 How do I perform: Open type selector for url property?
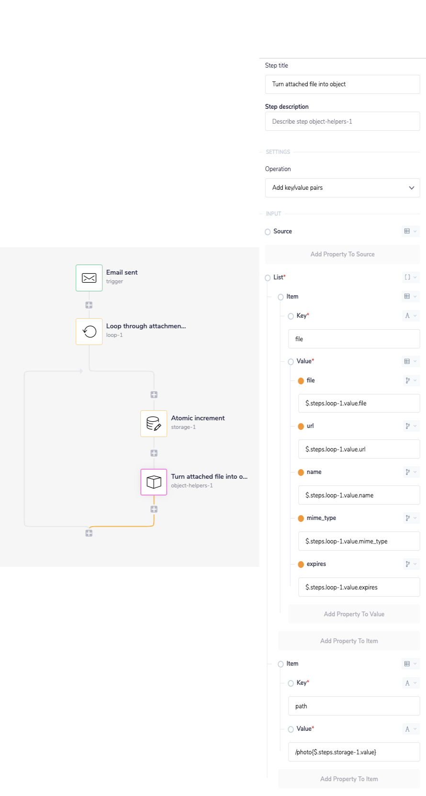coord(410,426)
